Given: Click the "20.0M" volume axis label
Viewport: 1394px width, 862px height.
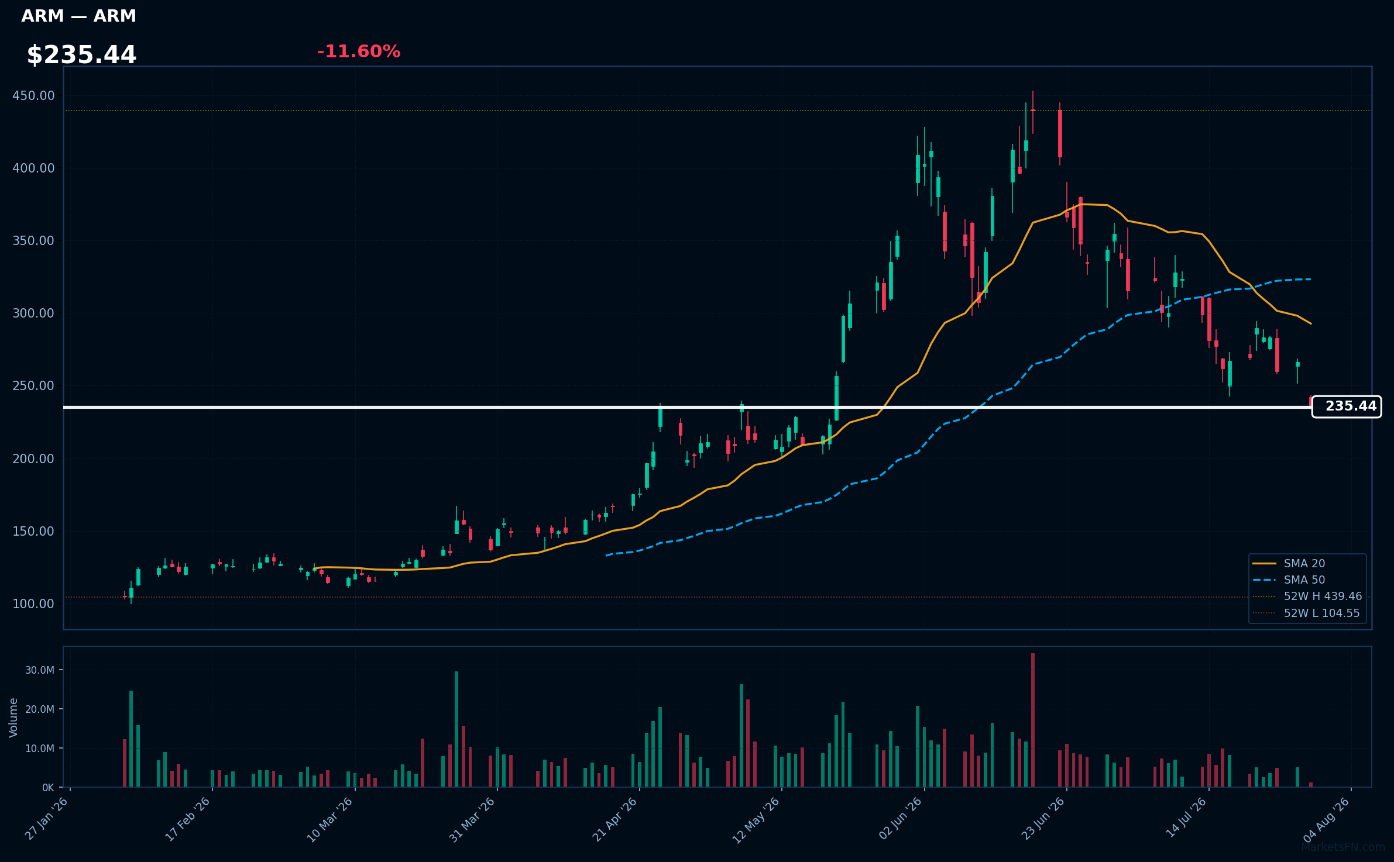Looking at the screenshot, I should coord(40,709).
